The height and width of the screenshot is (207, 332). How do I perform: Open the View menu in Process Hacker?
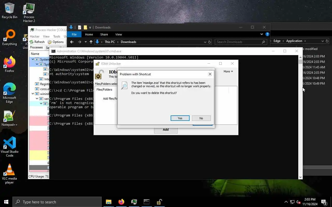[46, 36]
